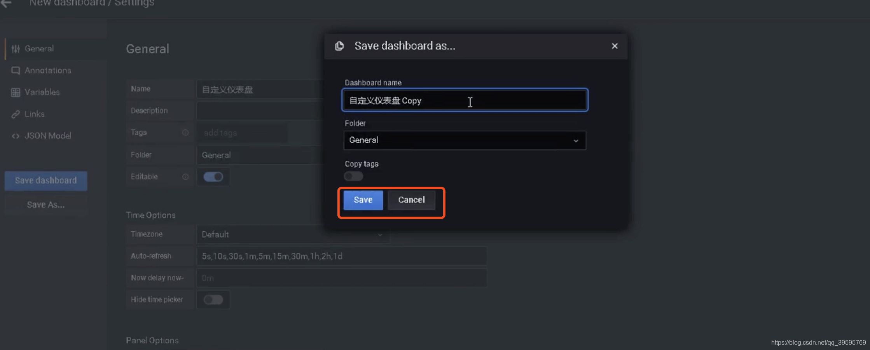Click the Links chain icon in the sidebar
This screenshot has width=870, height=350.
click(x=16, y=114)
